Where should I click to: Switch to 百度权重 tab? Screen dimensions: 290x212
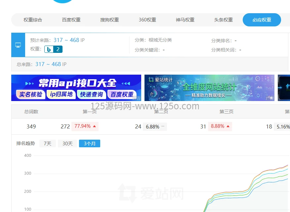71,20
